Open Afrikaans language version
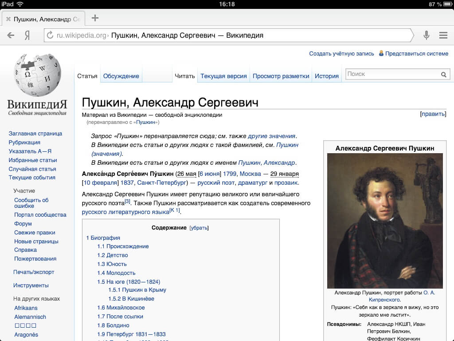454x341 pixels. [26, 308]
